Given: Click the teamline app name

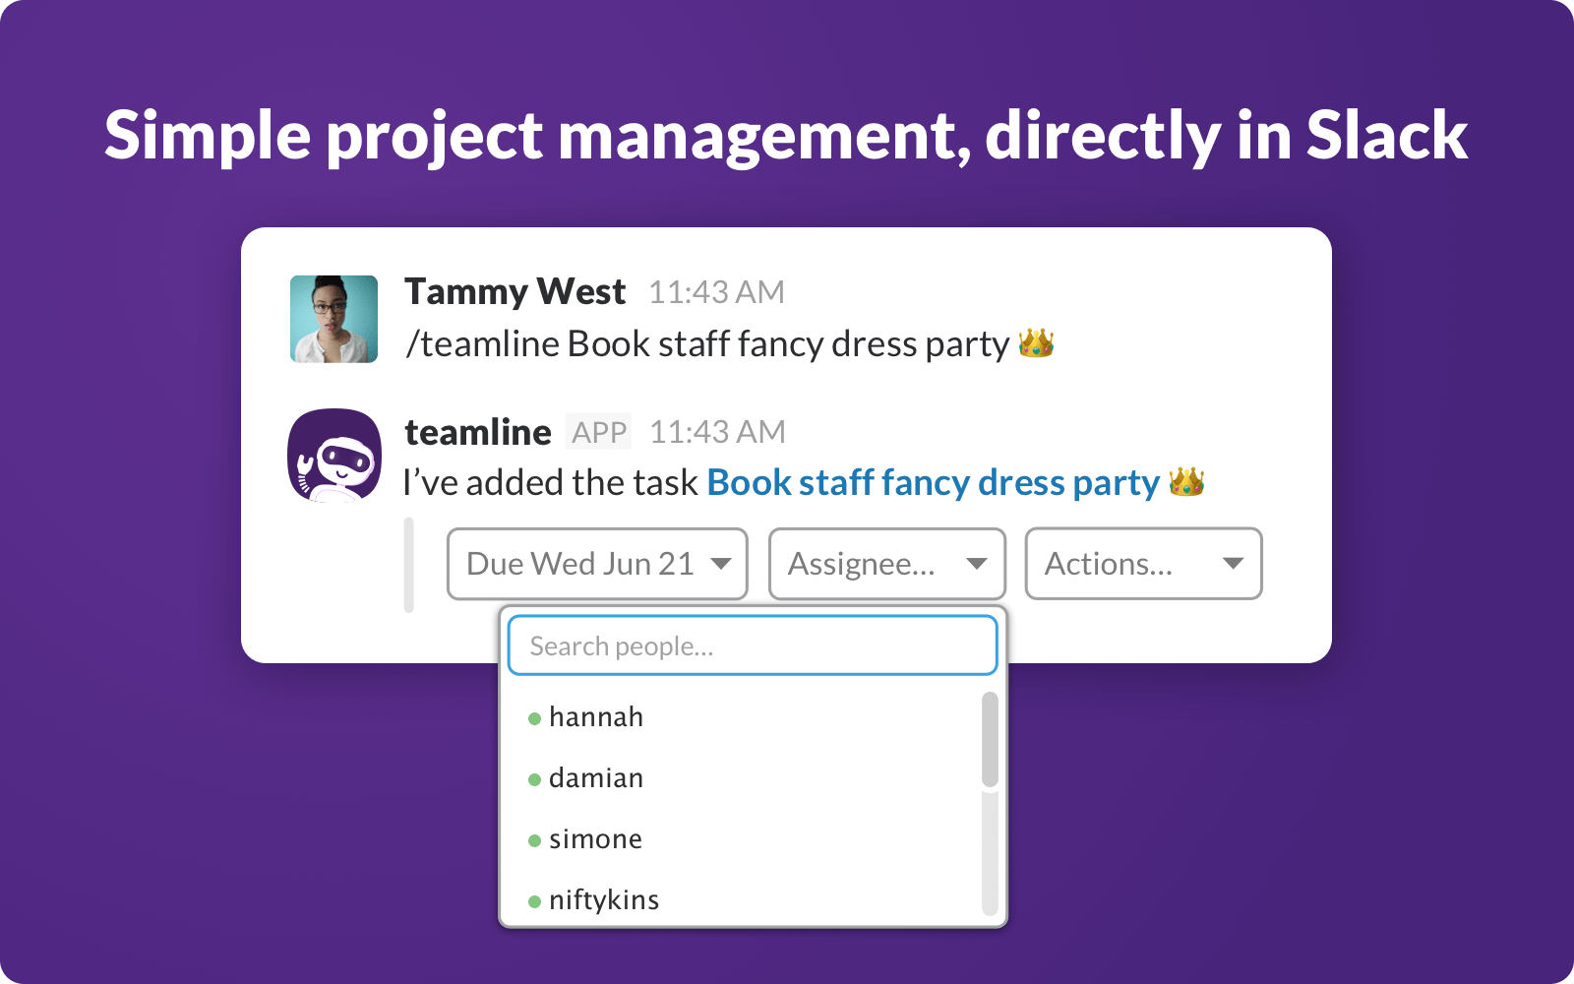Looking at the screenshot, I should (x=478, y=432).
